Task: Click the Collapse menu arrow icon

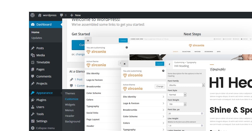Action: (33, 128)
